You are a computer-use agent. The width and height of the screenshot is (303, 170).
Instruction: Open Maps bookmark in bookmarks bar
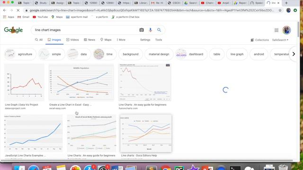click(x=57, y=17)
